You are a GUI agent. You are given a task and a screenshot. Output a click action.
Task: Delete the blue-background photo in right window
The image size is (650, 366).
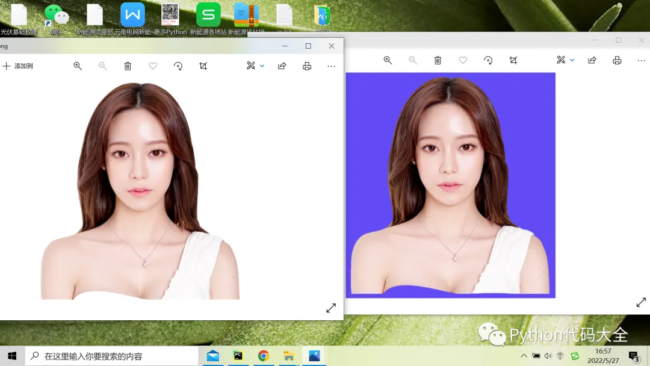[x=438, y=60]
